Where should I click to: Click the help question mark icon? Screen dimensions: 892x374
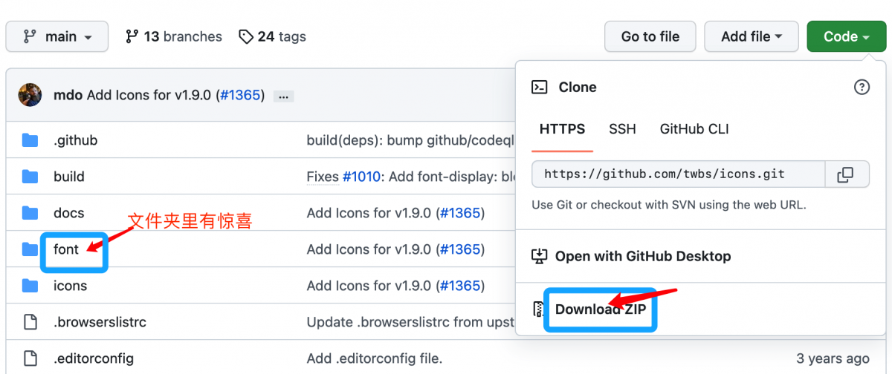tap(862, 88)
